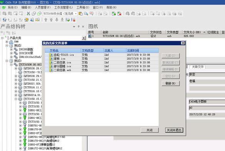This screenshot has height=151, width=225.
Task: Open the 工作流管理(L) menu
Action: pos(63,7)
